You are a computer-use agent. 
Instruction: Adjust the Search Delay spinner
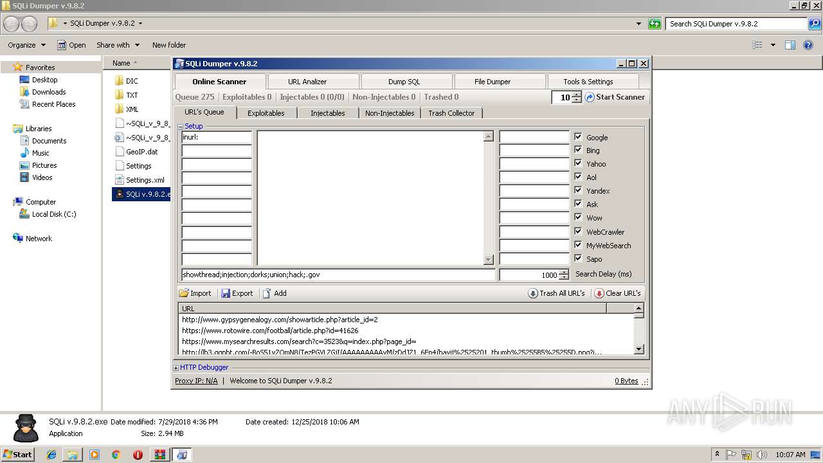(564, 275)
